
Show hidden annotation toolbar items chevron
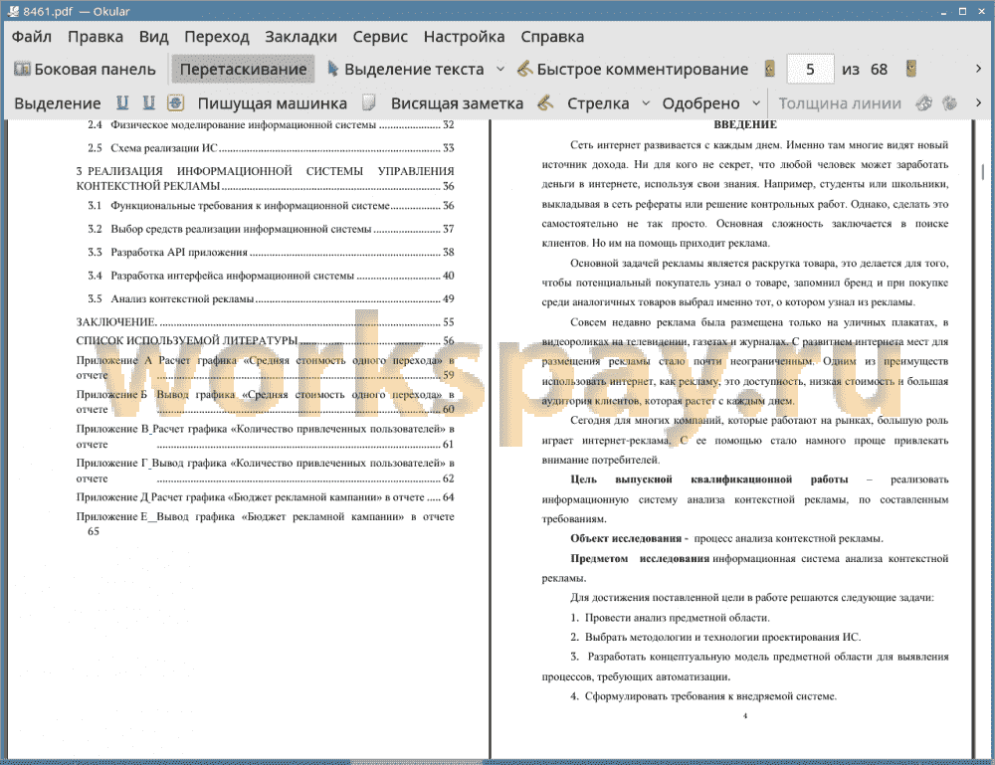pyautogui.click(x=978, y=102)
